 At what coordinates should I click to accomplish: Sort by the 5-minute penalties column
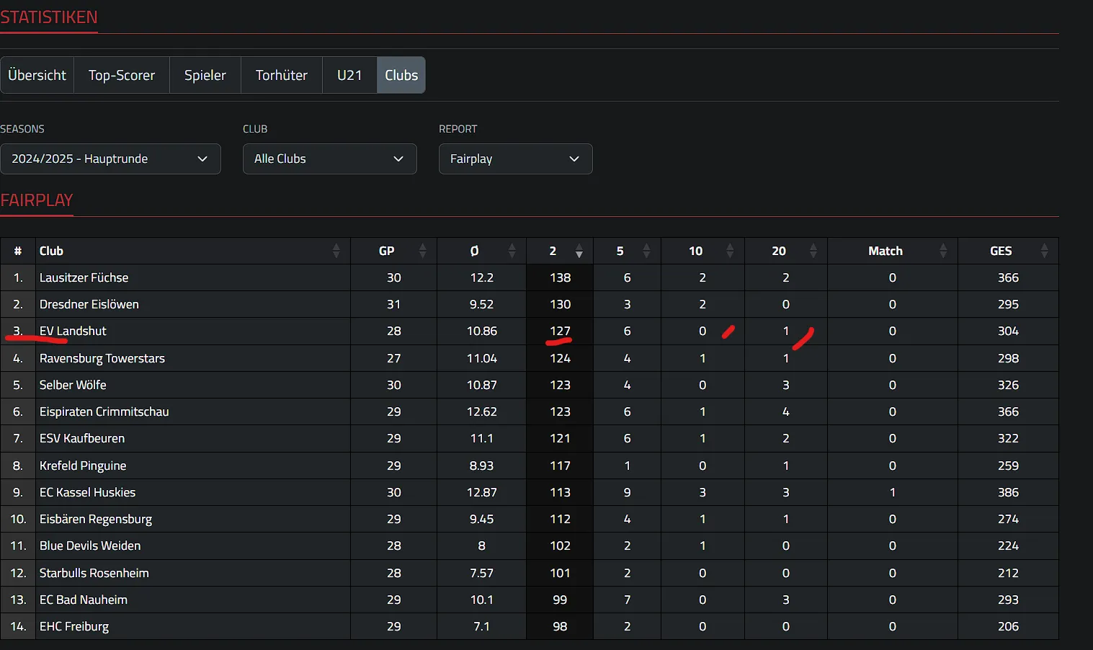[627, 251]
